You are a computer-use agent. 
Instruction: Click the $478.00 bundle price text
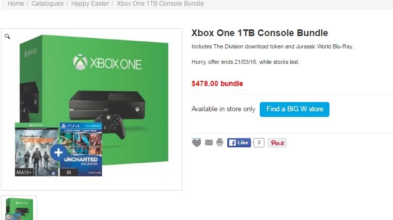pyautogui.click(x=217, y=83)
